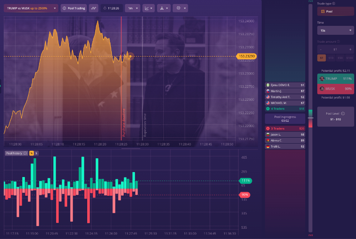Viewport: 356px width, 239px height.
Task: Select the $10 preset amount
Action: [x=331, y=58]
